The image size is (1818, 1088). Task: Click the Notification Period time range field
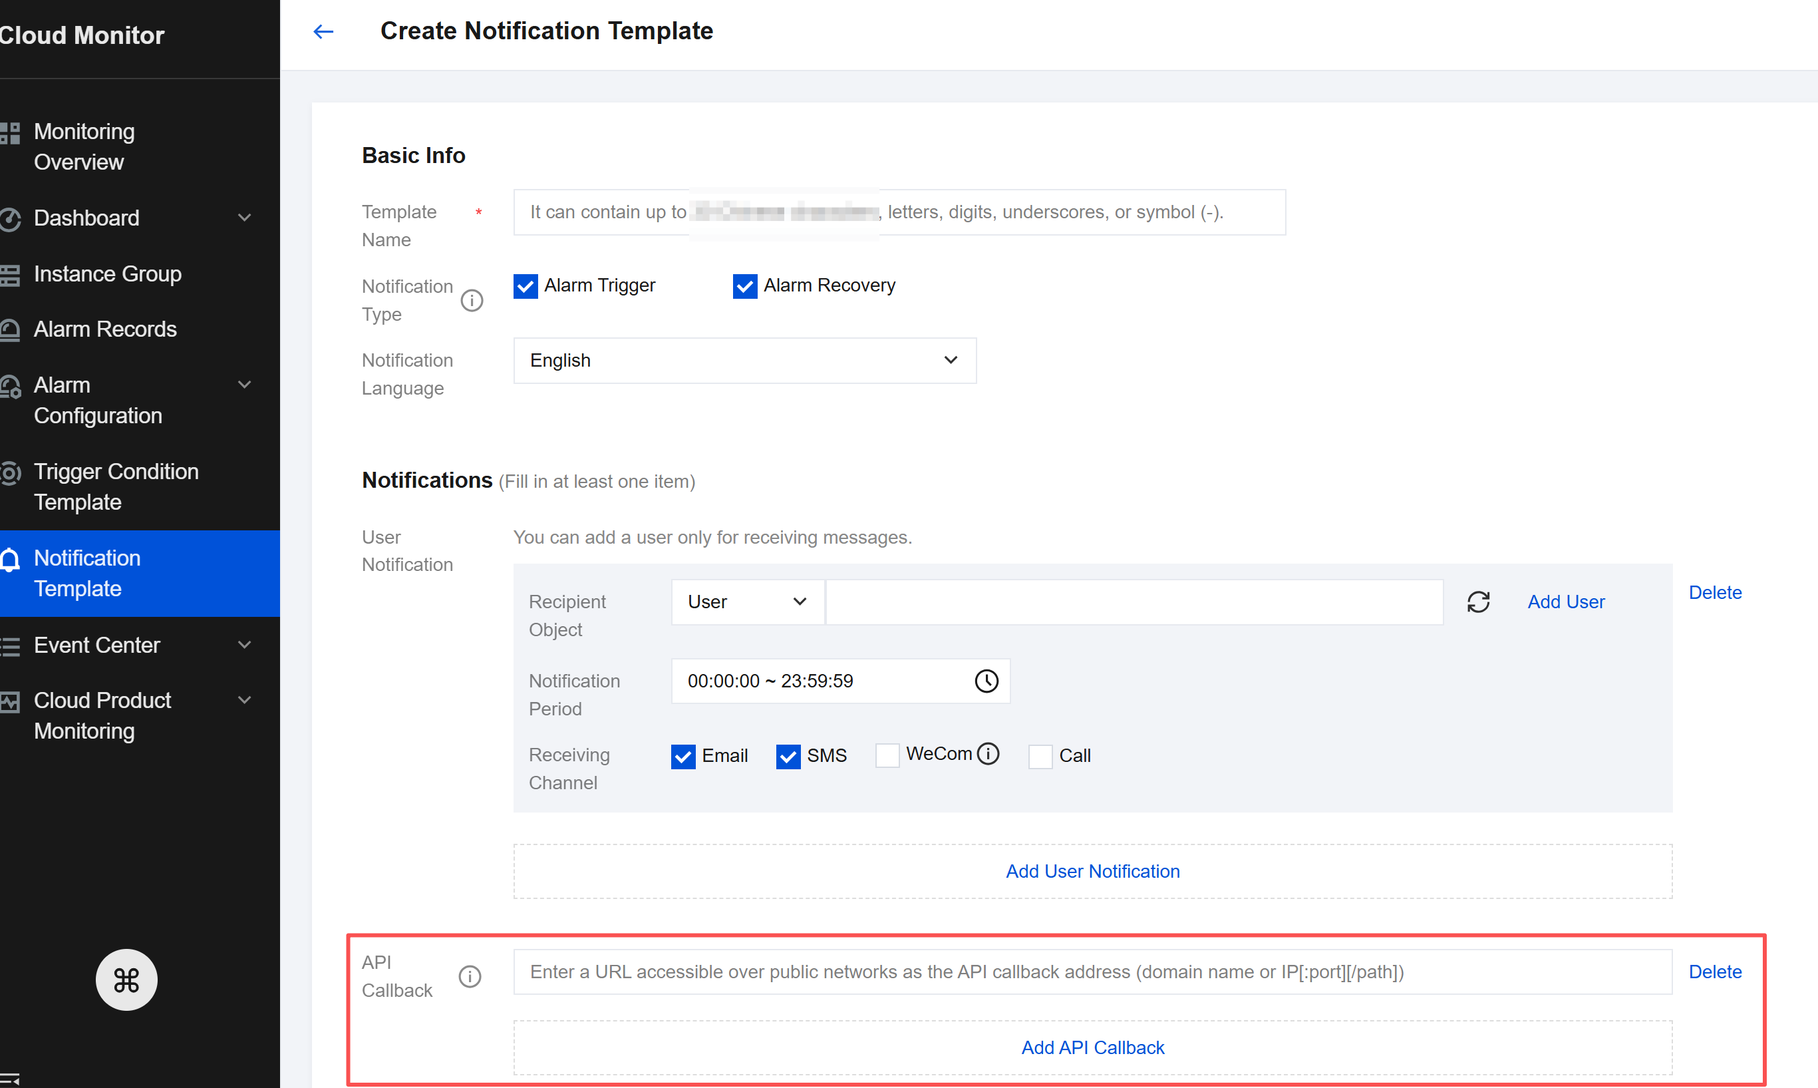click(841, 681)
